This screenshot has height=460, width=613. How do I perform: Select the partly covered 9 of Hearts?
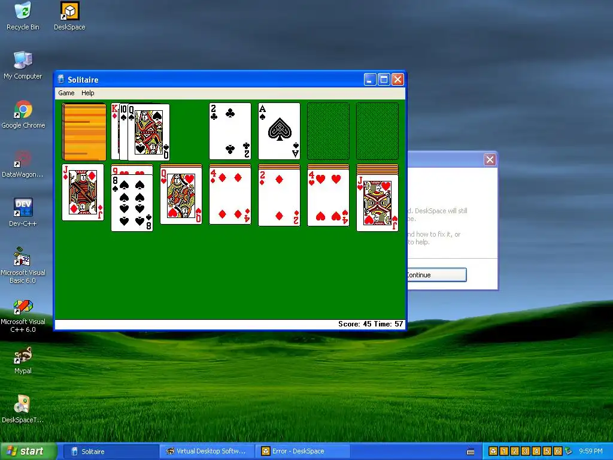point(132,170)
